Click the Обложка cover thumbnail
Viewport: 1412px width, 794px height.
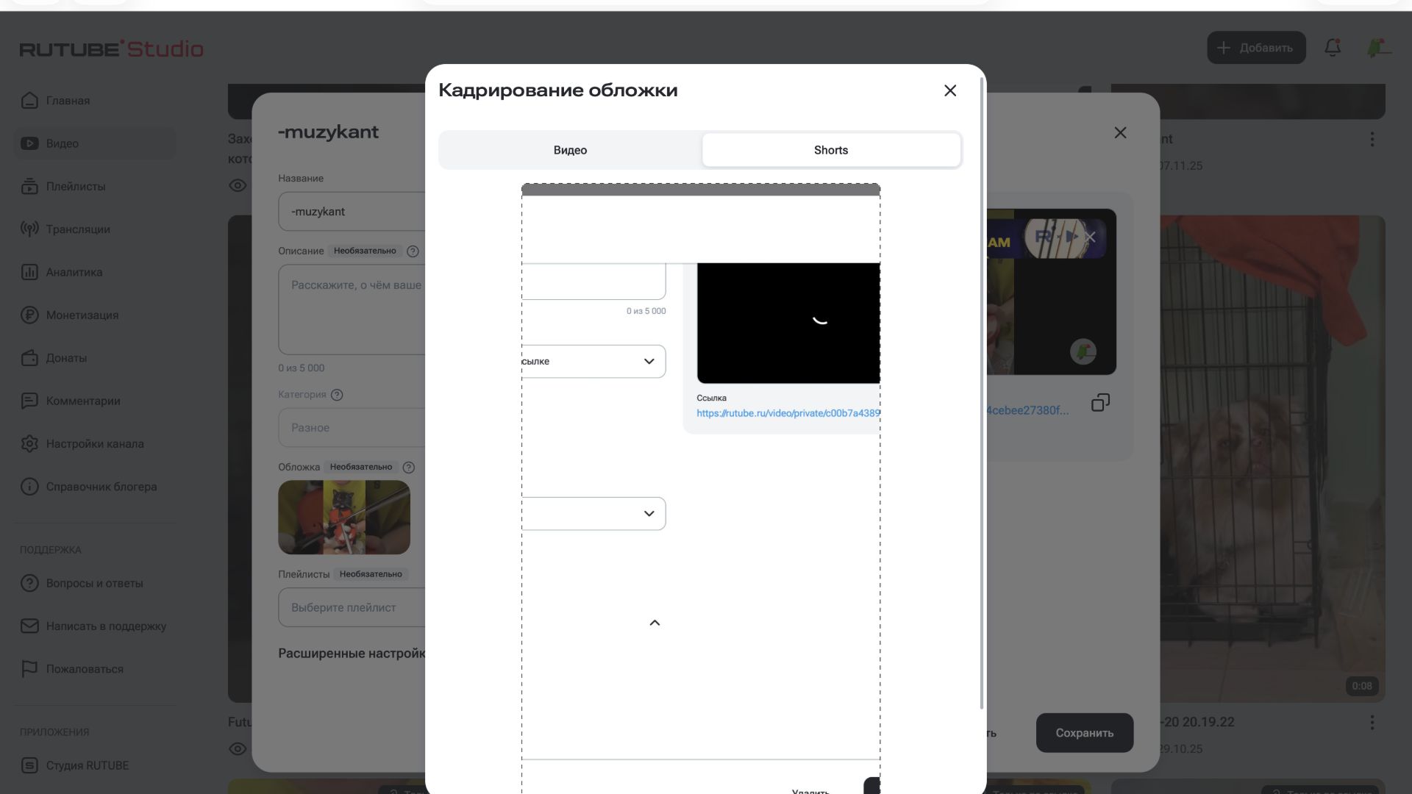[x=343, y=518]
